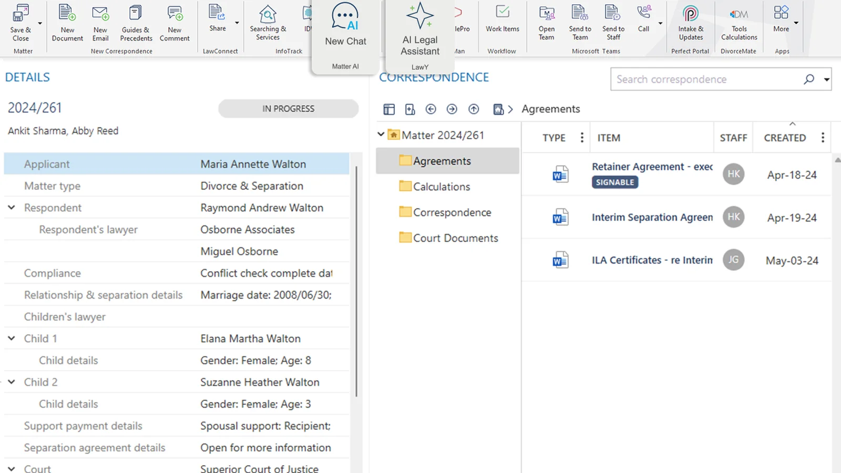Click the Agreements breadcrumb label
841x473 pixels.
point(551,109)
